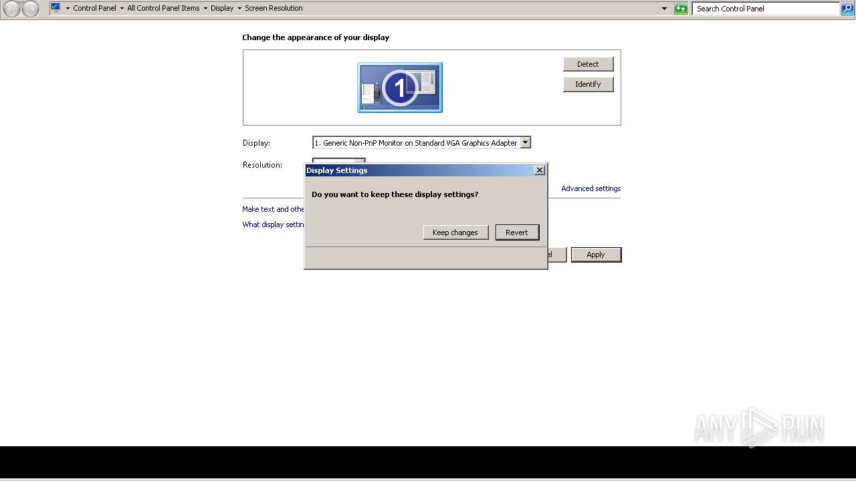Image resolution: width=856 pixels, height=481 pixels.
Task: Click the Back navigation arrow
Action: click(11, 9)
